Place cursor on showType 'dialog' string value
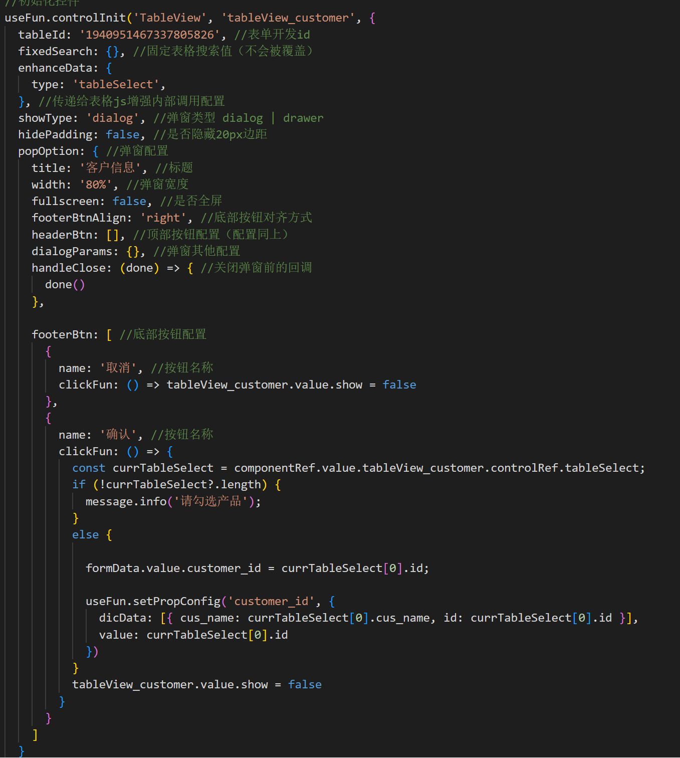This screenshot has width=680, height=758. point(112,118)
